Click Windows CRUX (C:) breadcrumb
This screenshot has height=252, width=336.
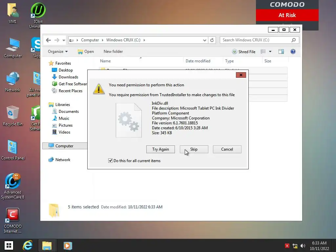[x=123, y=40]
